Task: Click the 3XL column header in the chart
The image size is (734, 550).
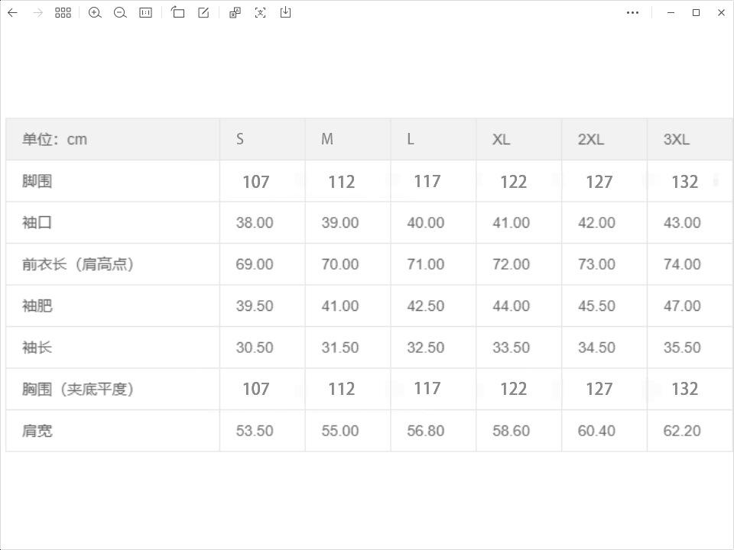Action: pos(677,139)
